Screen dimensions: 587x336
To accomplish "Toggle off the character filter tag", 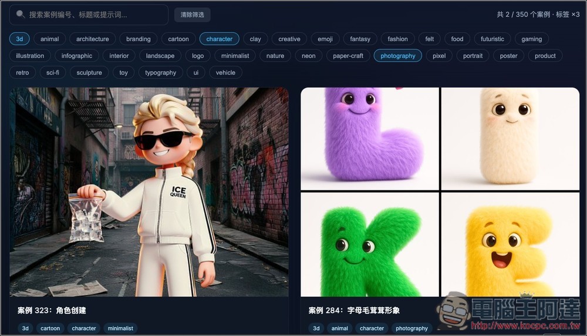I will click(219, 39).
